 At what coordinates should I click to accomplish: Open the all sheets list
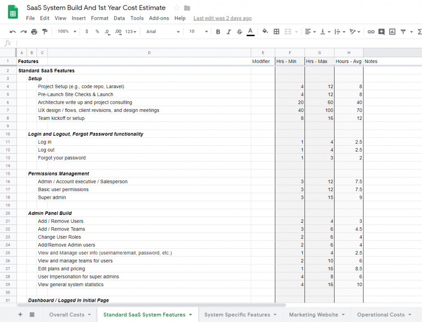32,315
